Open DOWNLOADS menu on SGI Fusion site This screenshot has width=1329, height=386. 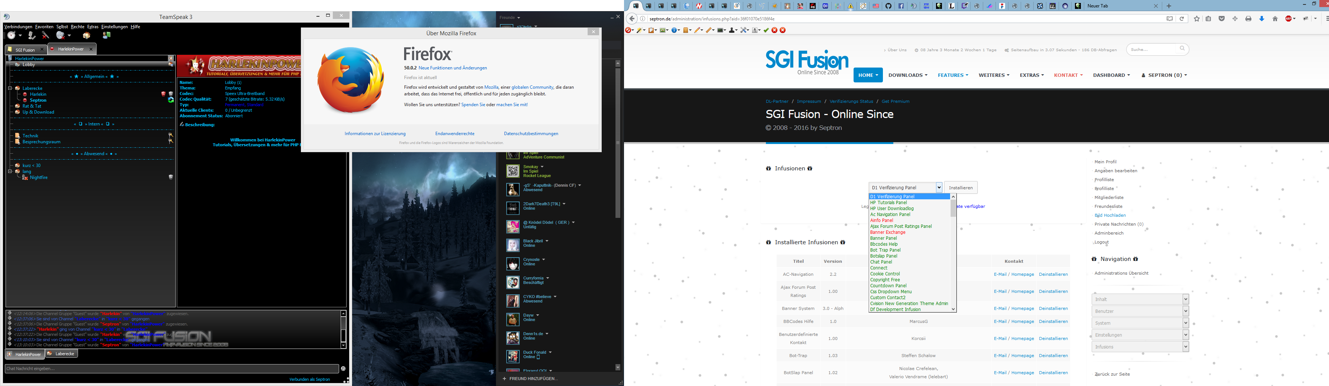[x=907, y=75]
